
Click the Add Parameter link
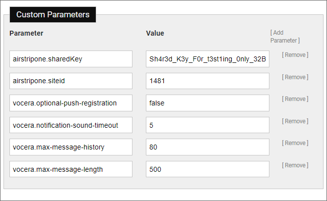285,37
